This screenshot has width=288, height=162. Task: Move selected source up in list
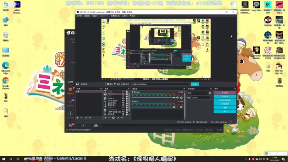coord(118,118)
